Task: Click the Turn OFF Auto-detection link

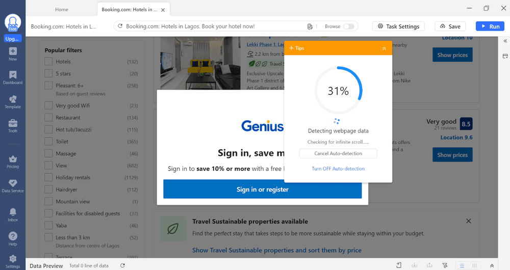Action: pos(338,168)
